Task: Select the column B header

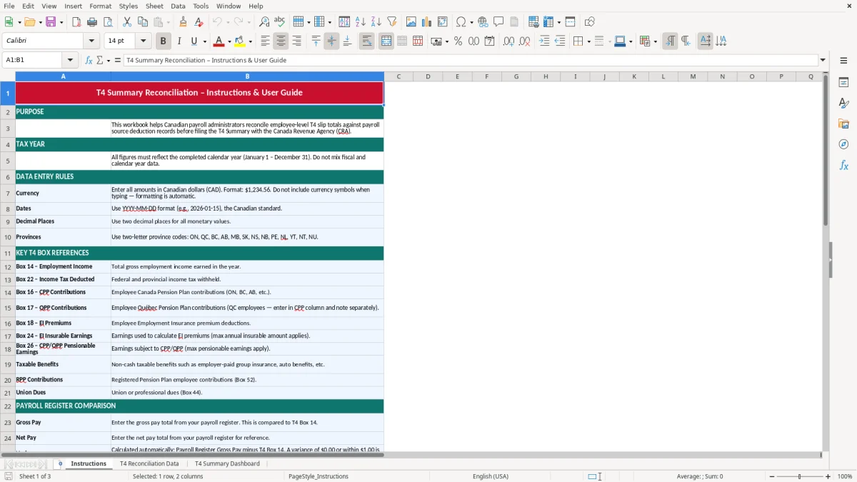Action: pyautogui.click(x=247, y=76)
